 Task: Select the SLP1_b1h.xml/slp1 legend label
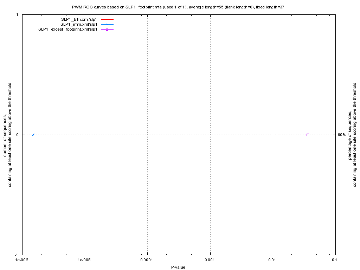[79, 19]
